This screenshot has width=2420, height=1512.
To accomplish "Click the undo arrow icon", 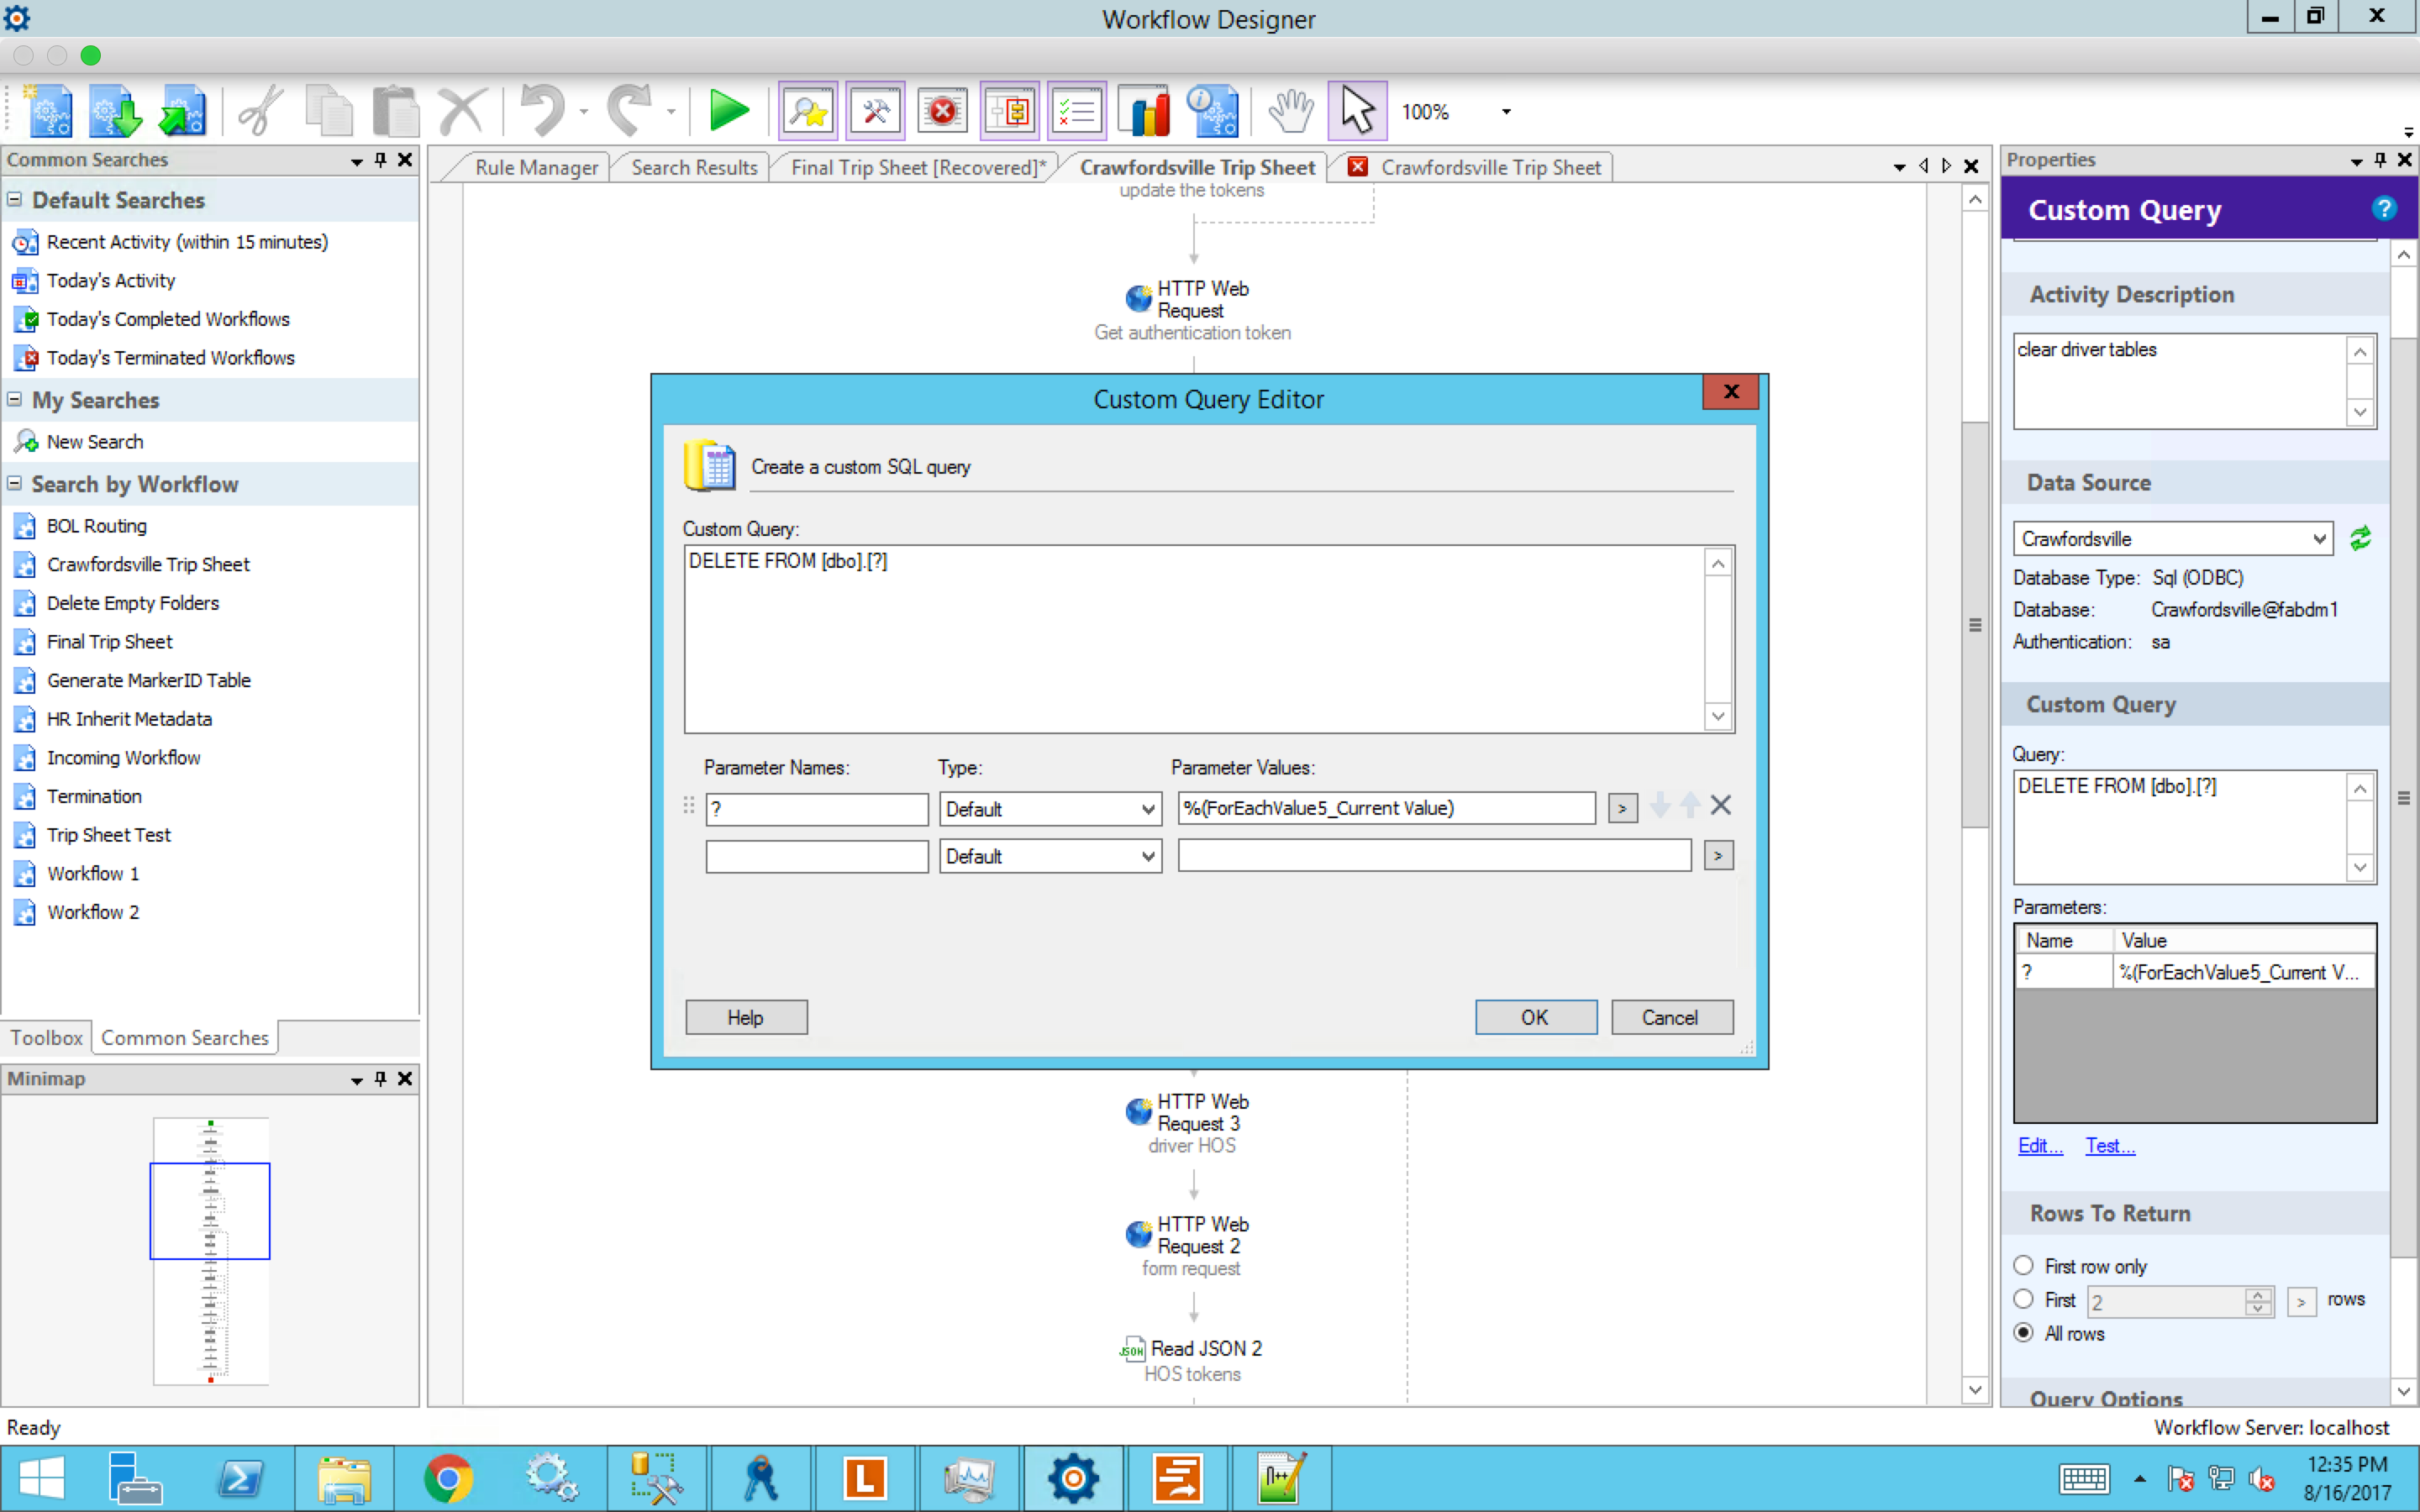I will (x=543, y=111).
